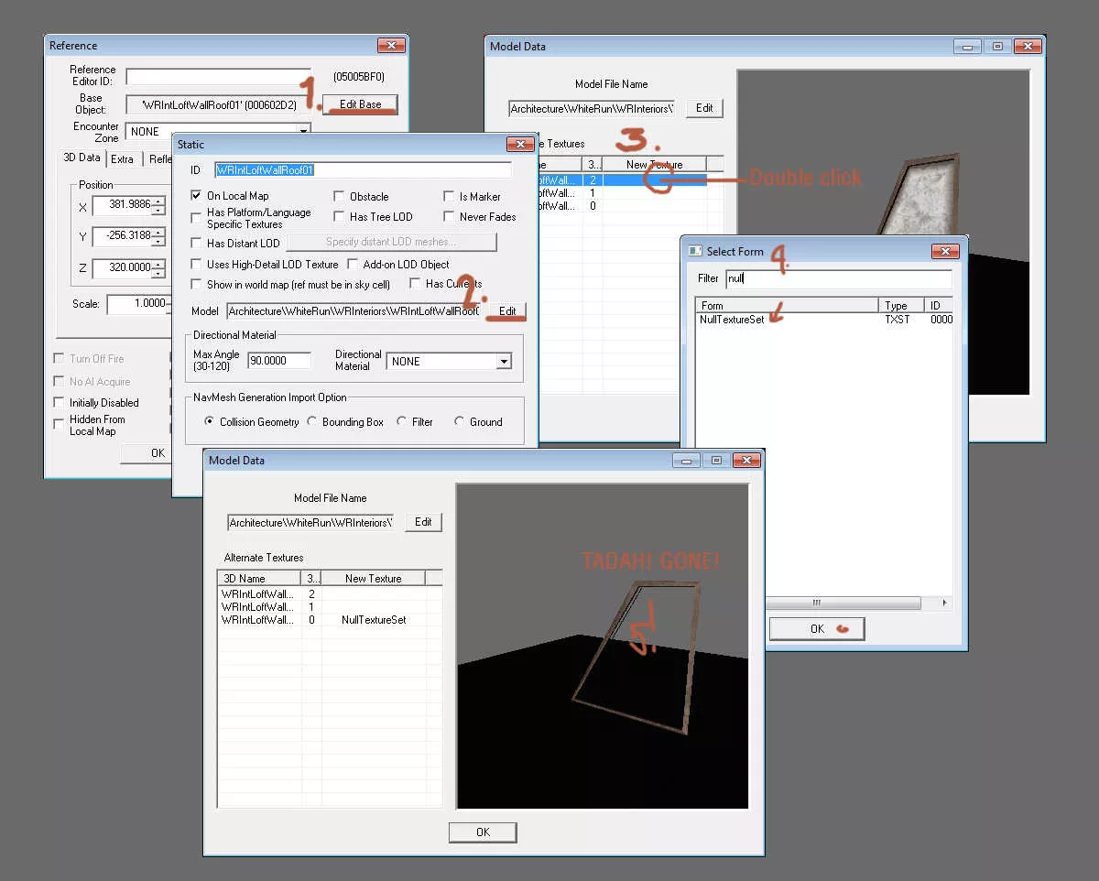The image size is (1099, 881).
Task: Click the Edit Base button
Action: 360,103
